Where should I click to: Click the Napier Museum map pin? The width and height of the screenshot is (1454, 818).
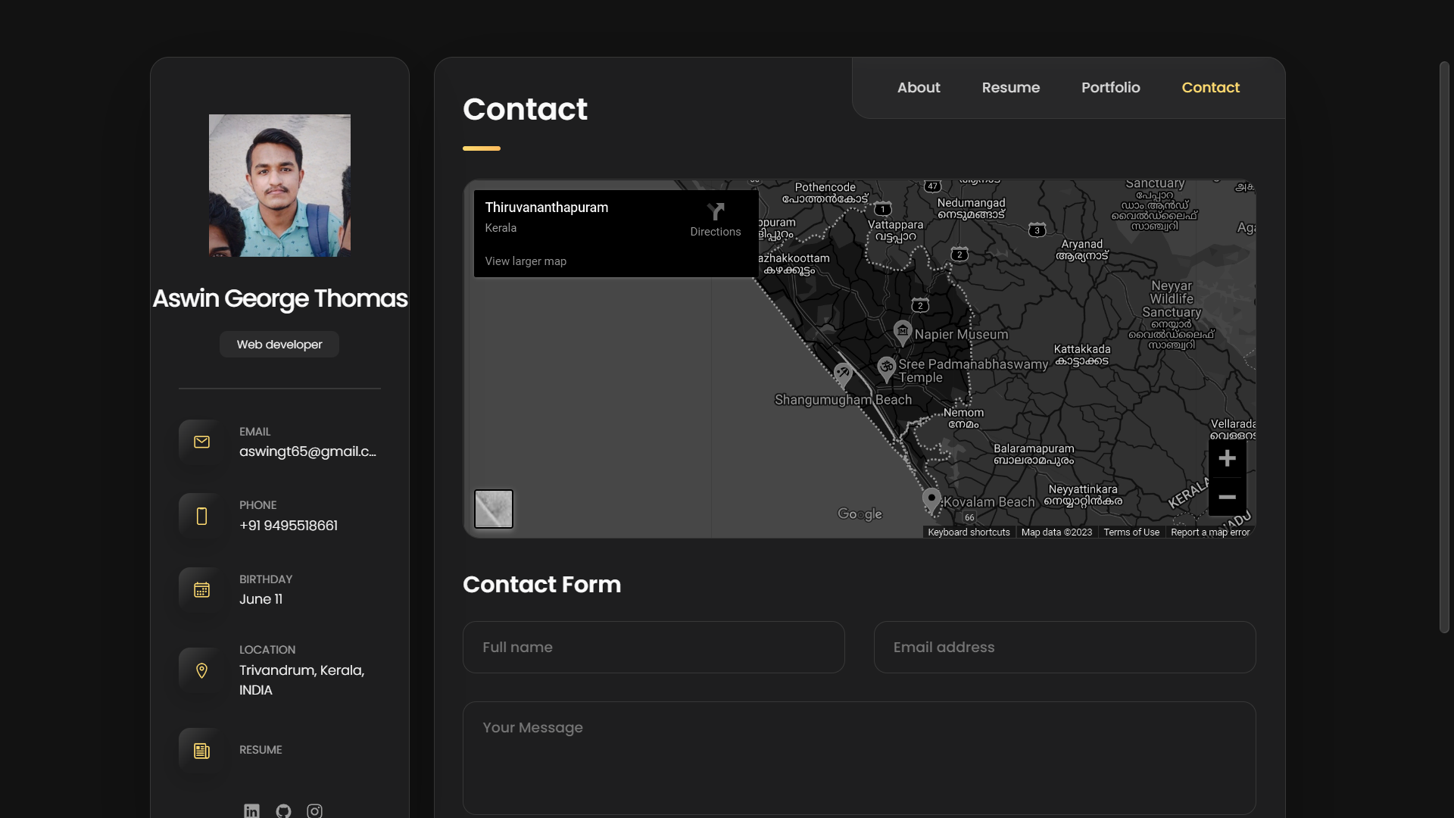902,332
